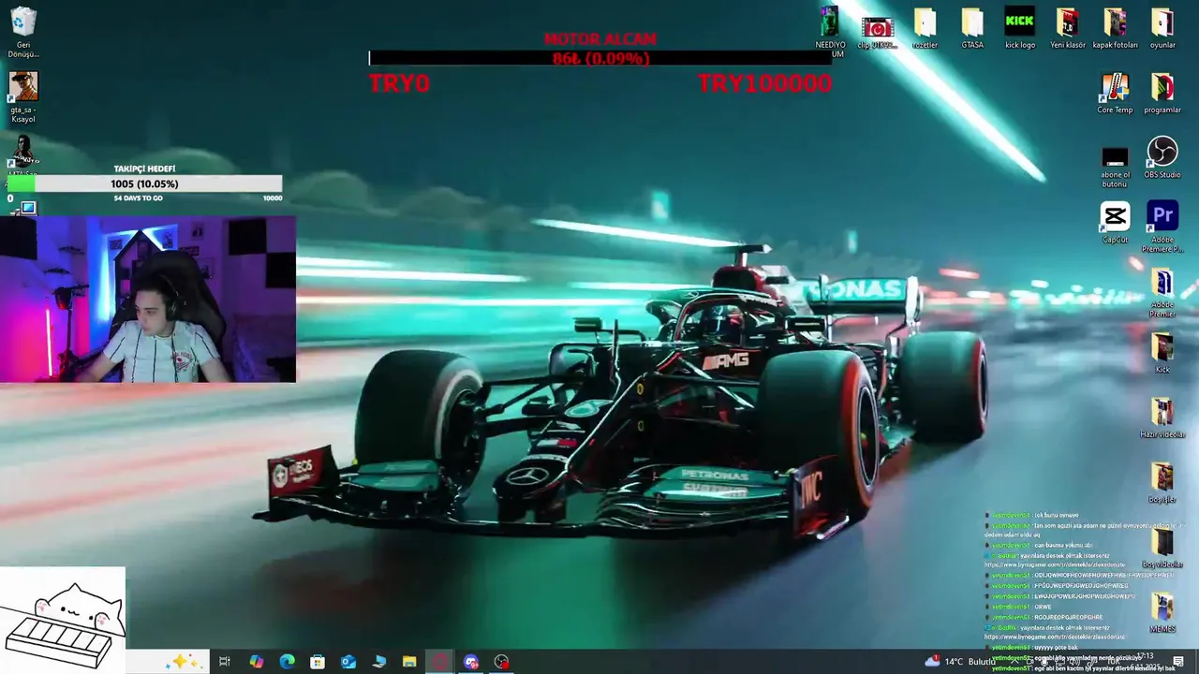This screenshot has width=1199, height=674.
Task: Open the GTASA folder
Action: 972,29
